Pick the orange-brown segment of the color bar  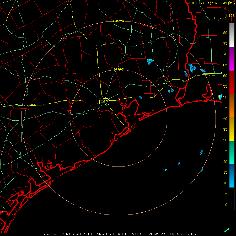pyautogui.click(x=232, y=105)
